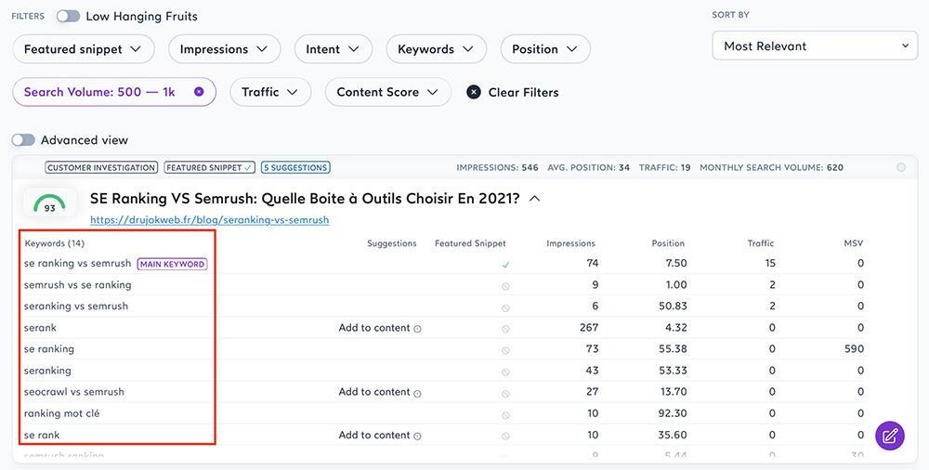The height and width of the screenshot is (470, 929).
Task: Open the Traffic filter dropdown
Action: click(270, 92)
